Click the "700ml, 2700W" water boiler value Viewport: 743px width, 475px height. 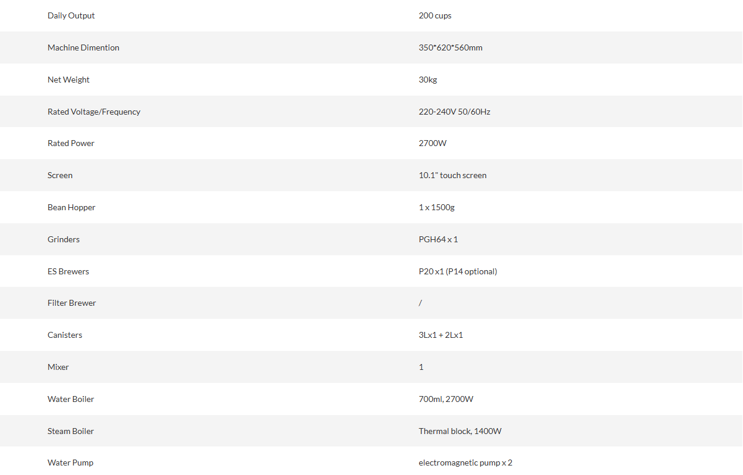point(446,399)
